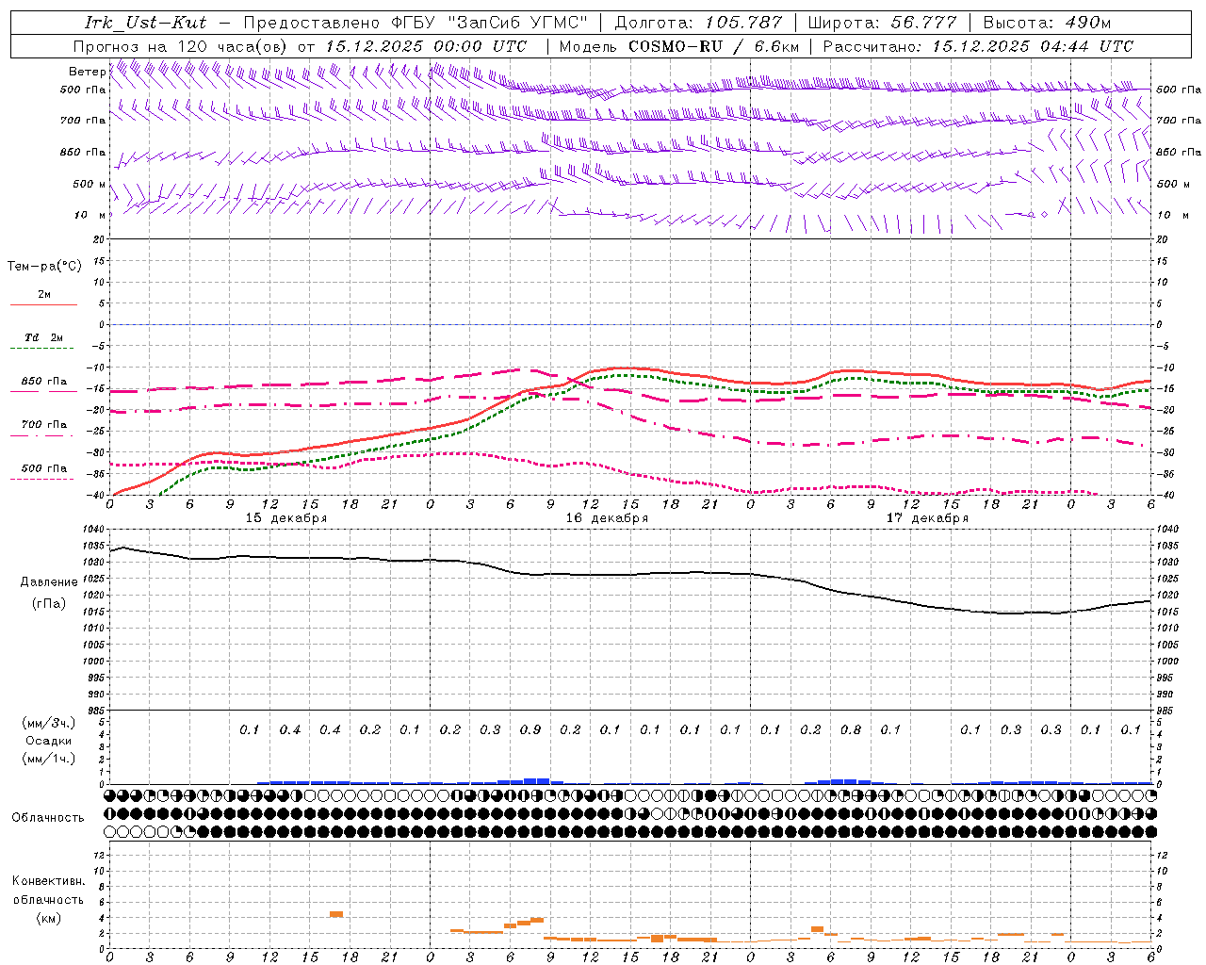This screenshot has height=965, width=1206.
Task: Select the Давление pressure panel label
Action: click(x=49, y=581)
